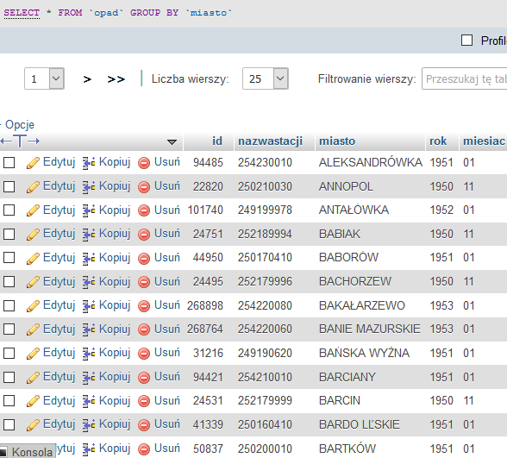Sort by miesiac column header
507x458 pixels.
[x=484, y=141]
